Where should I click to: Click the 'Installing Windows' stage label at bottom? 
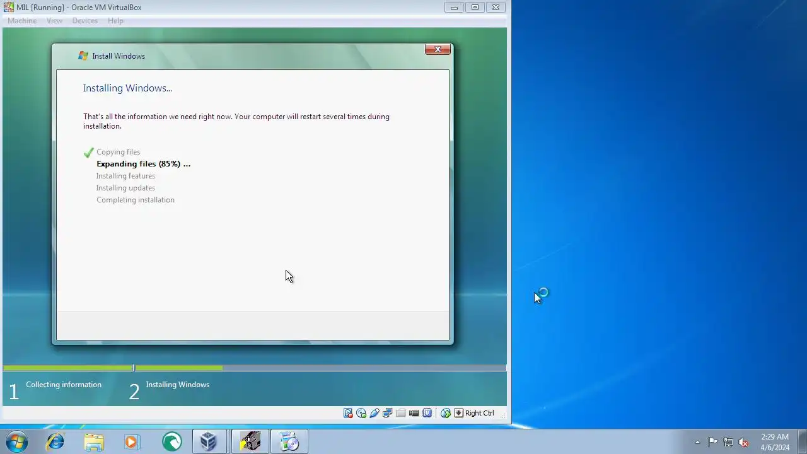point(178,385)
